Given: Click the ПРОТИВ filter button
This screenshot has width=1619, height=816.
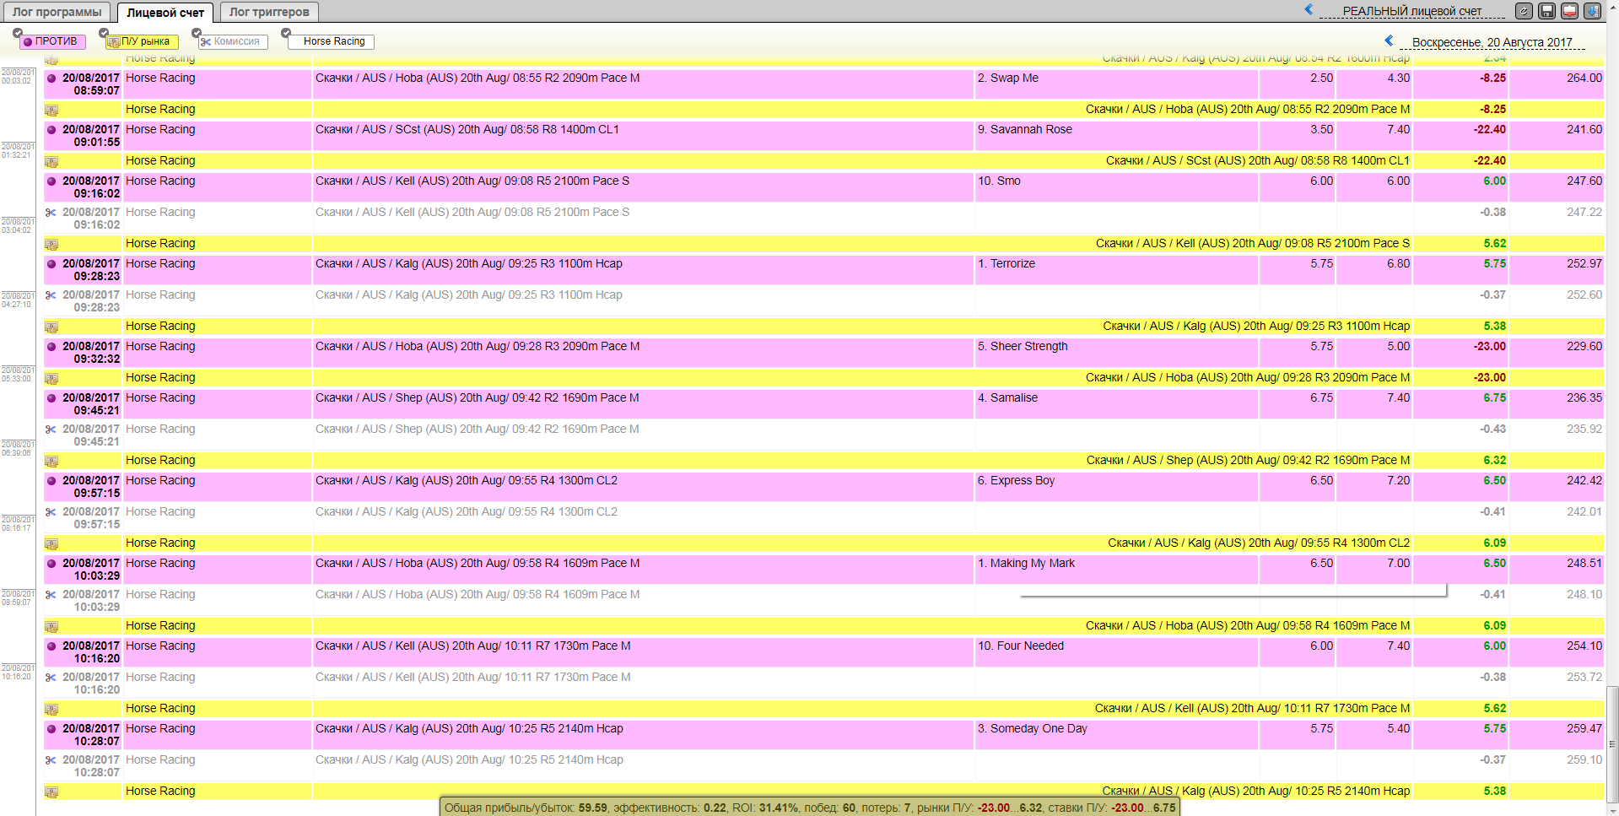Looking at the screenshot, I should [x=51, y=41].
